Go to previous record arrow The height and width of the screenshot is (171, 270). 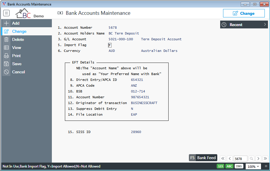(x=230, y=159)
